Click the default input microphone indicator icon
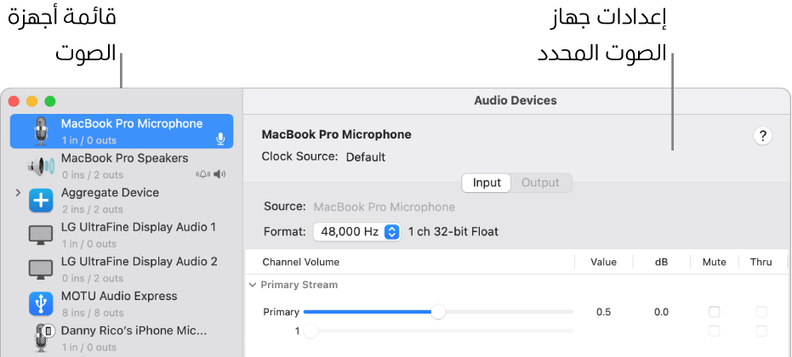Image resolution: width=792 pixels, height=357 pixels. point(220,139)
